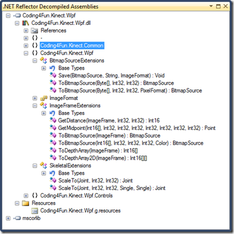
Task: Click method icon for ScaleTo(Joint, Int32, Int32)
Action: [53, 181]
